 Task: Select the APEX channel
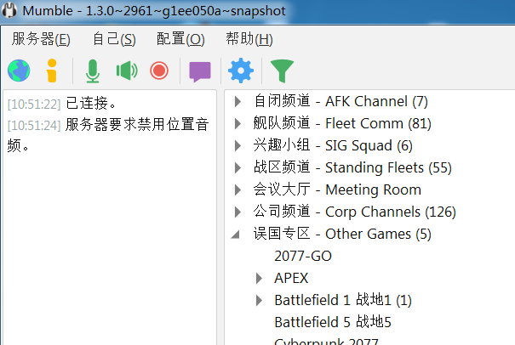pyautogui.click(x=291, y=278)
